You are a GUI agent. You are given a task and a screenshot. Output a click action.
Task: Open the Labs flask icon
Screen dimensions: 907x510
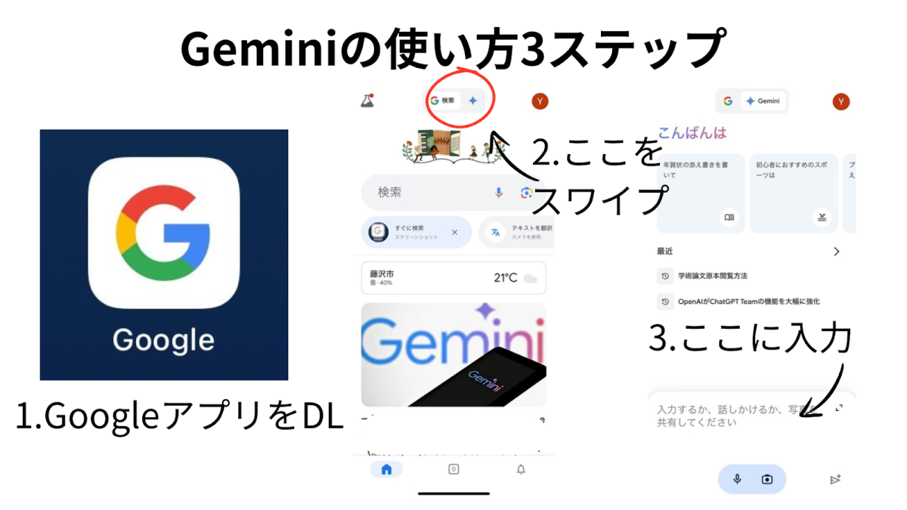pyautogui.click(x=367, y=100)
